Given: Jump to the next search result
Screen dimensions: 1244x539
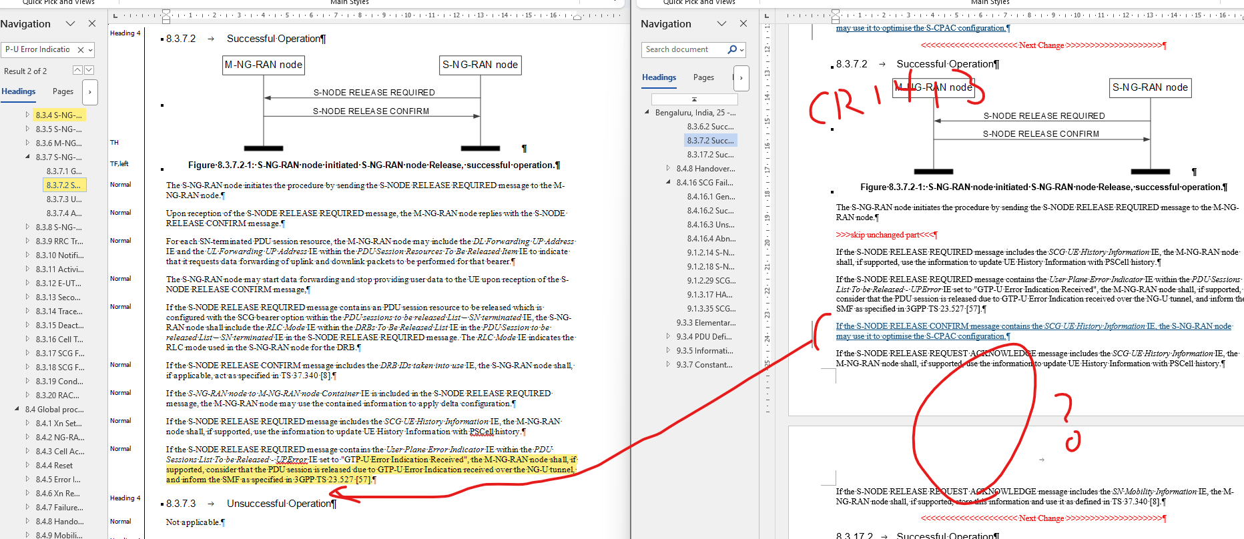Looking at the screenshot, I should (89, 70).
